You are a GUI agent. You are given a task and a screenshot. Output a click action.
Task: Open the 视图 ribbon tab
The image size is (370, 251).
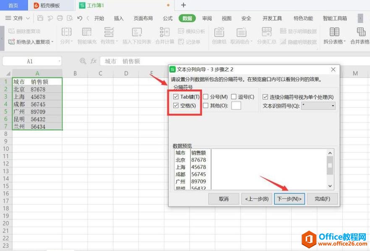point(227,18)
